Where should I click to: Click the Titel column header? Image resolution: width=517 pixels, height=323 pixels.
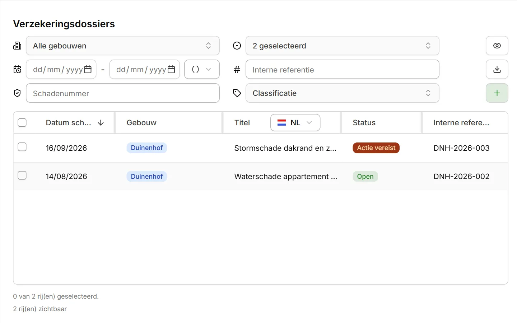click(x=242, y=123)
